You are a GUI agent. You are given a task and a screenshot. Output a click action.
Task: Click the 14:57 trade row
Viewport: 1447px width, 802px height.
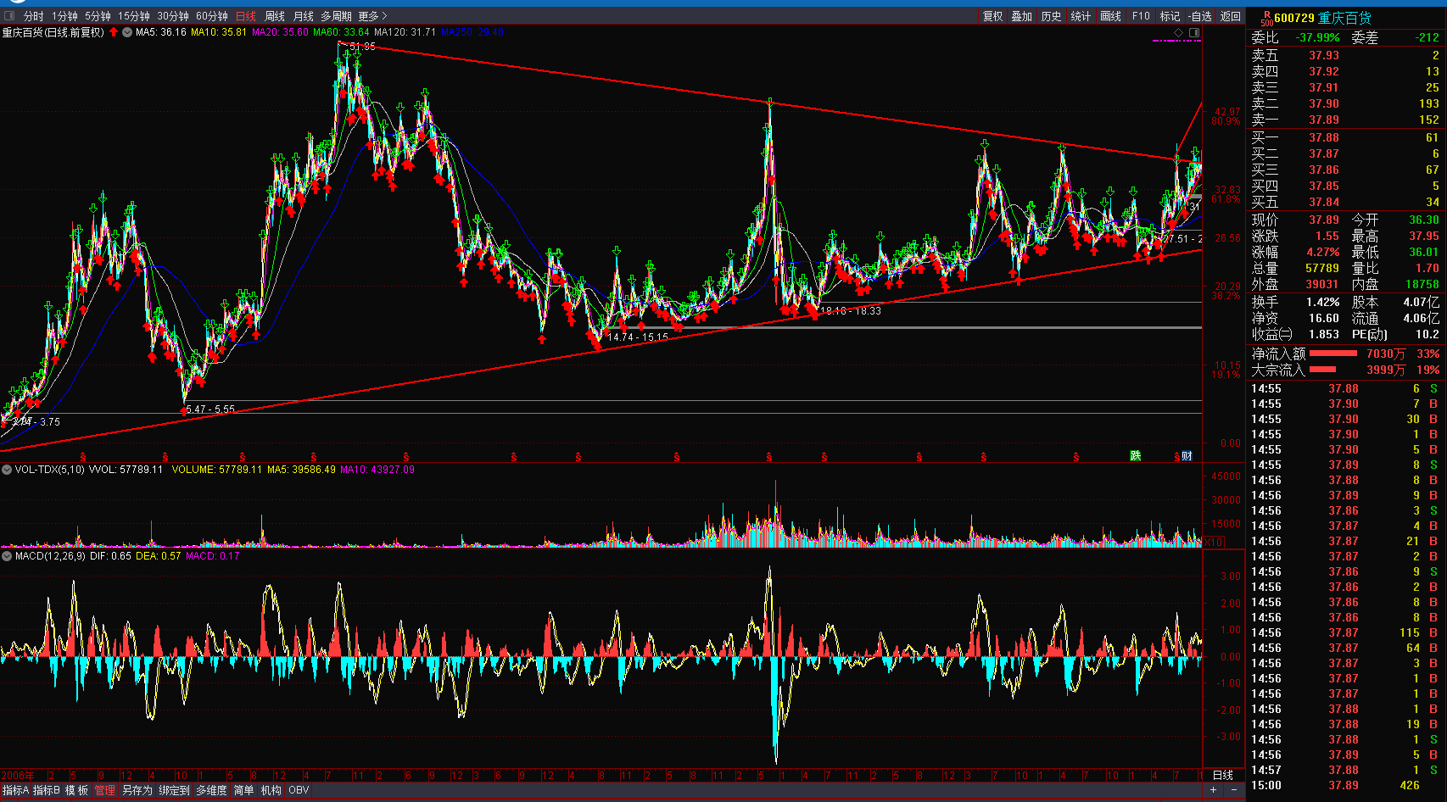1347,770
